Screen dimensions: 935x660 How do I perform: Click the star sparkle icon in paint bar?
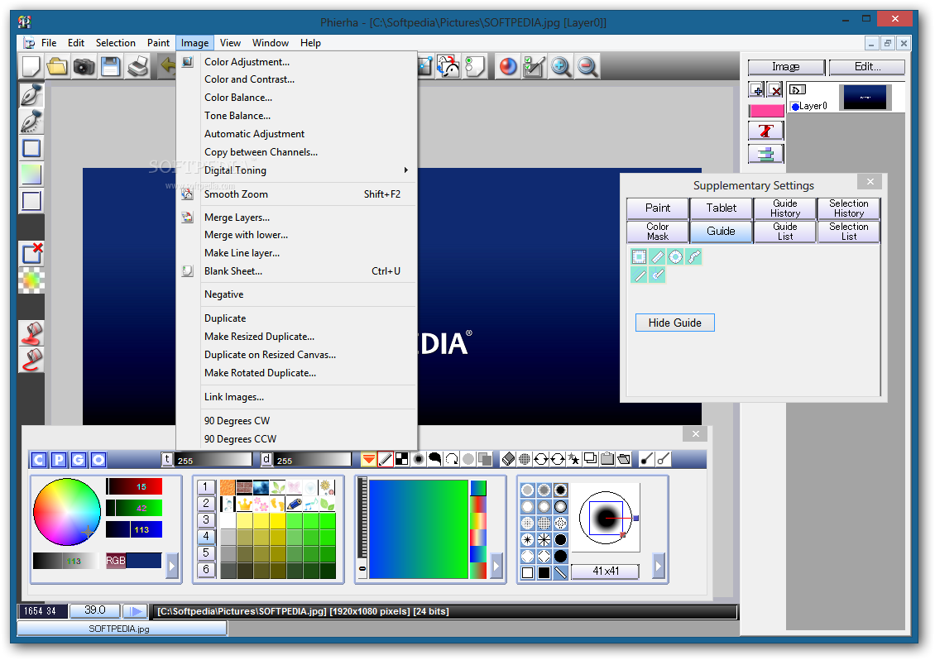coord(573,458)
